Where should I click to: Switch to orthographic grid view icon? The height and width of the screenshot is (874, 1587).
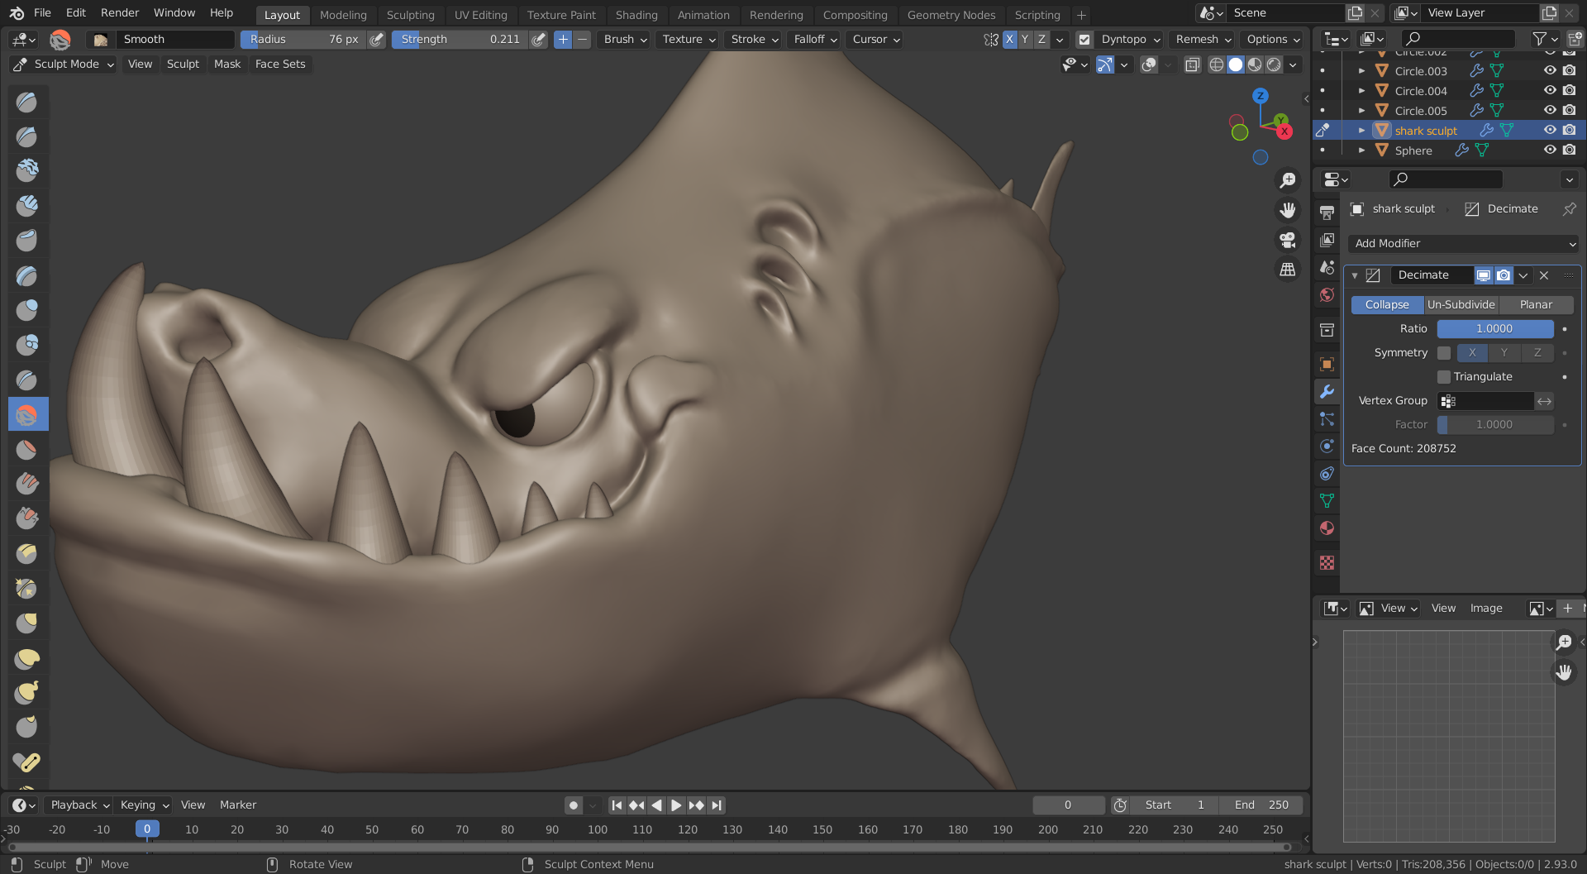pyautogui.click(x=1287, y=270)
